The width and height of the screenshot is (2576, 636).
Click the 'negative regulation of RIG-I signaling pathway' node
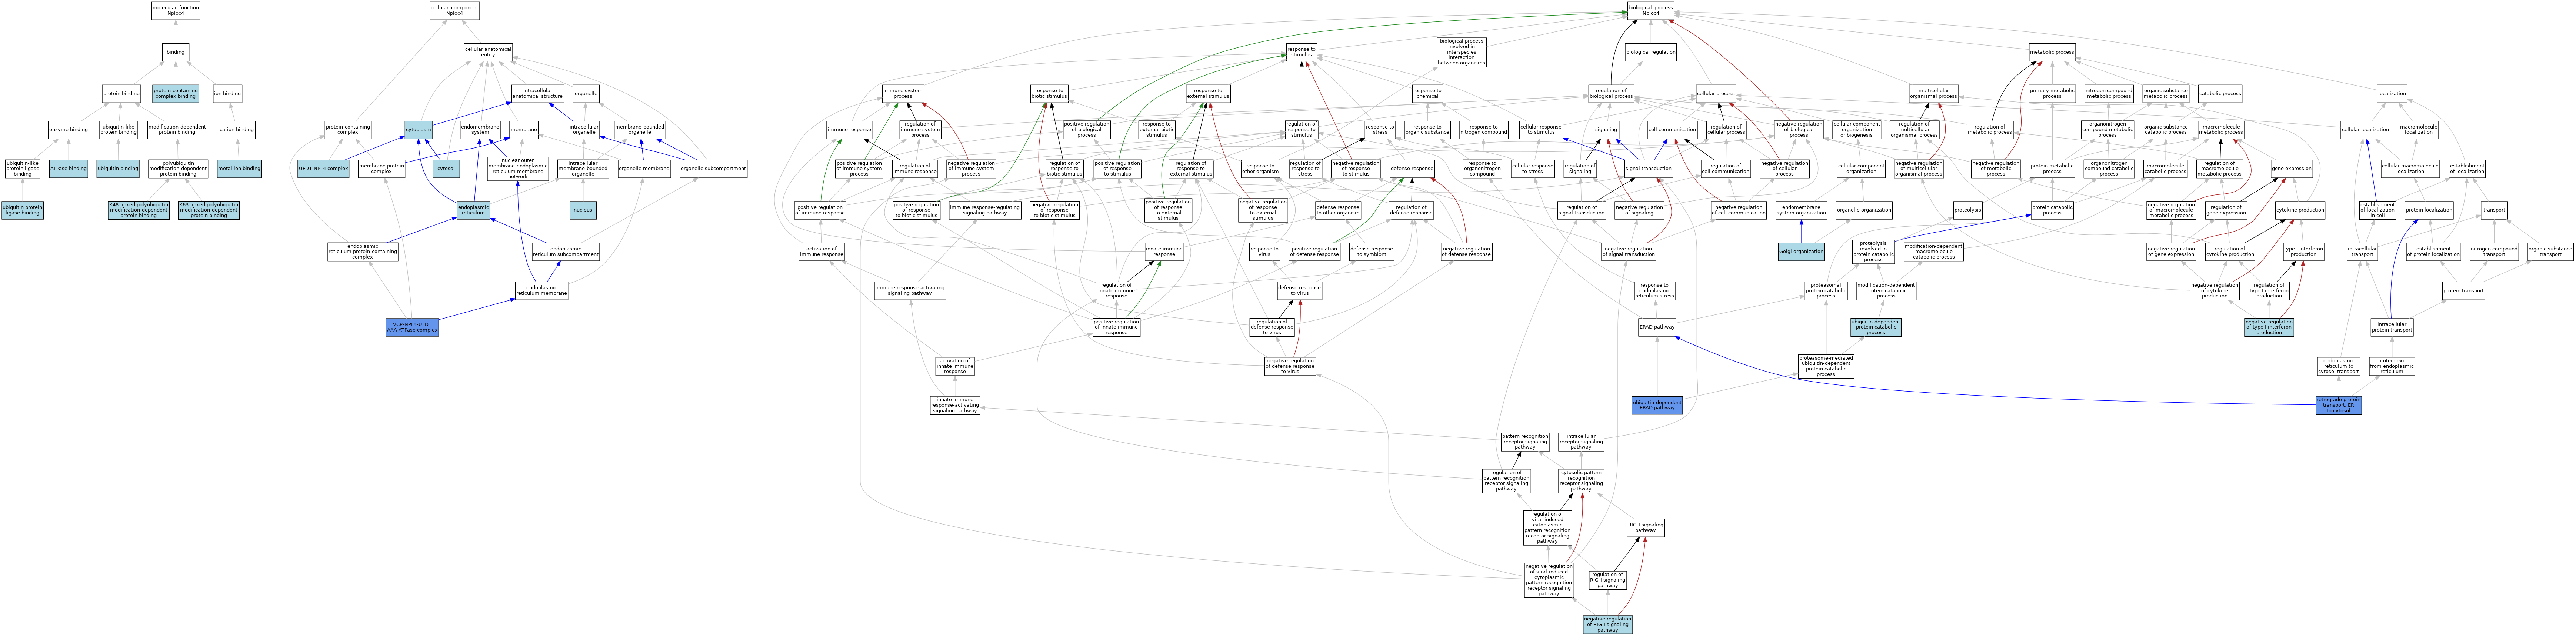coord(1607,625)
